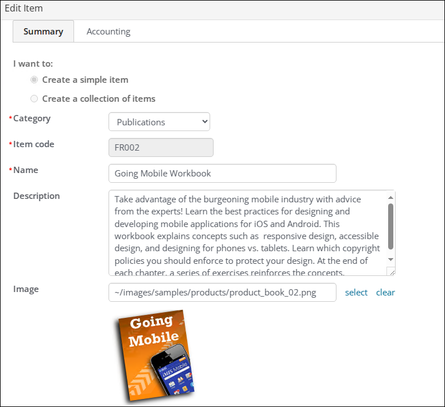Screen dimensions: 445x407
Task: Select 'Create a collection of items' option
Action: point(34,99)
